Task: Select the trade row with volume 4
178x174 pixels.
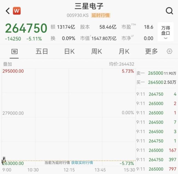Action: (156, 94)
